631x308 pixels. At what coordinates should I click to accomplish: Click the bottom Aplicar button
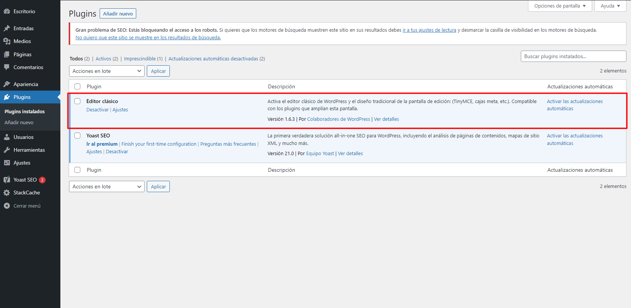point(159,186)
